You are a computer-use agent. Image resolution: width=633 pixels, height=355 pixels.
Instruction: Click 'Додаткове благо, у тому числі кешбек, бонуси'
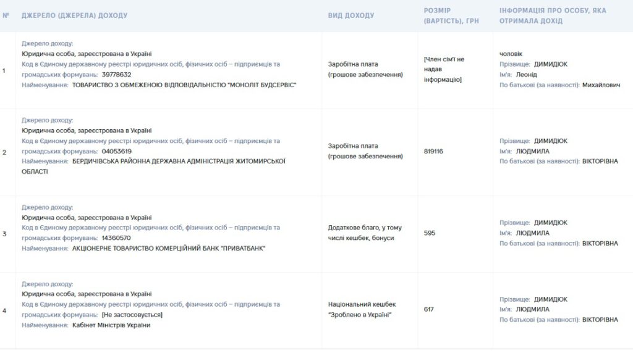[365, 233]
